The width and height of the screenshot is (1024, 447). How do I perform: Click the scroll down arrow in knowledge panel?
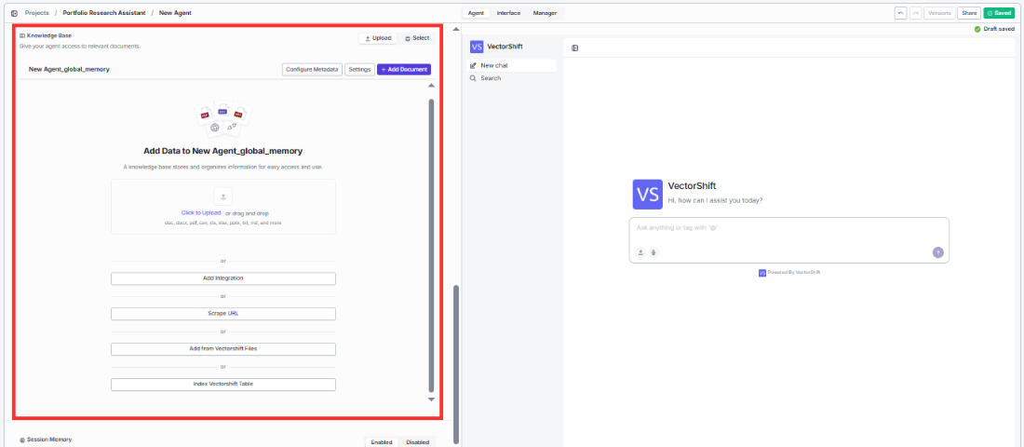pos(431,400)
